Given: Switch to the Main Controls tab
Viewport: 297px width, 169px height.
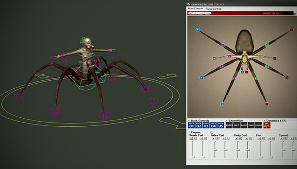Looking at the screenshot, I should coord(196,9).
